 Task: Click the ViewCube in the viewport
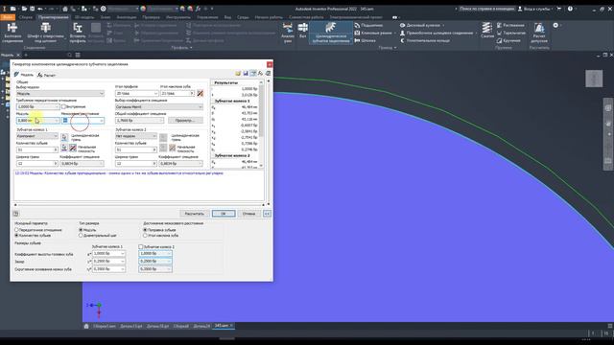click(594, 79)
